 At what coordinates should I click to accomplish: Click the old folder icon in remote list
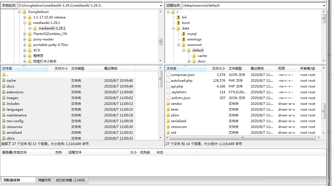click(x=168, y=133)
